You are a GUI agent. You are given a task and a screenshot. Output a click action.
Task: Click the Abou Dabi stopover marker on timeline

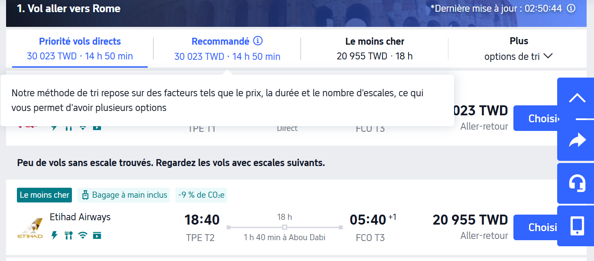coord(284,227)
